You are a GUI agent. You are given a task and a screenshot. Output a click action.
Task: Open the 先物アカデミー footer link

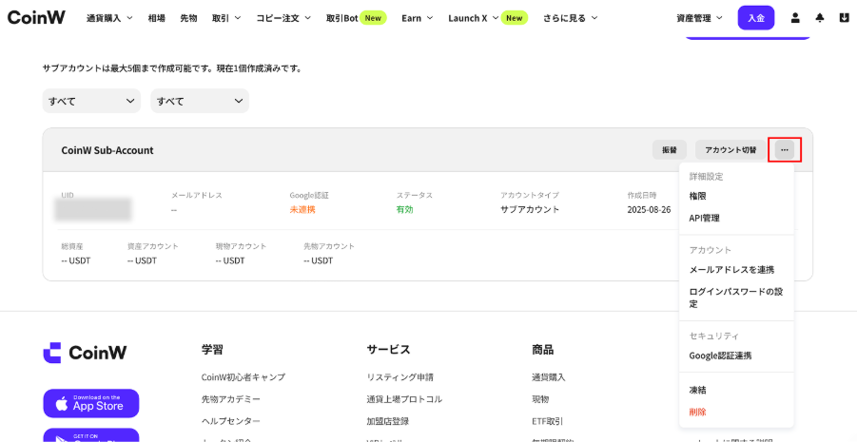[230, 399]
